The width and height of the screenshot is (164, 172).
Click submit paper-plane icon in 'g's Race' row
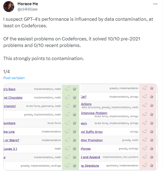click(67, 89)
